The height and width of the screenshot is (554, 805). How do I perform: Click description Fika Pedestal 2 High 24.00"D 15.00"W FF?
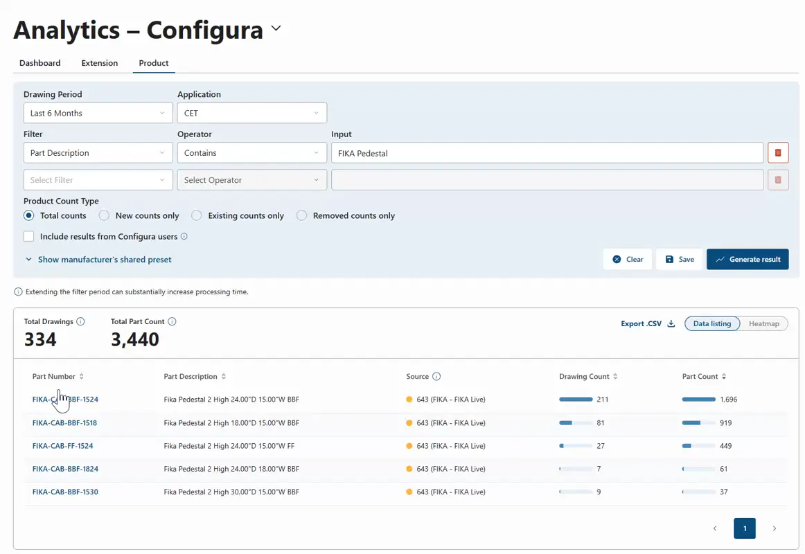point(229,446)
